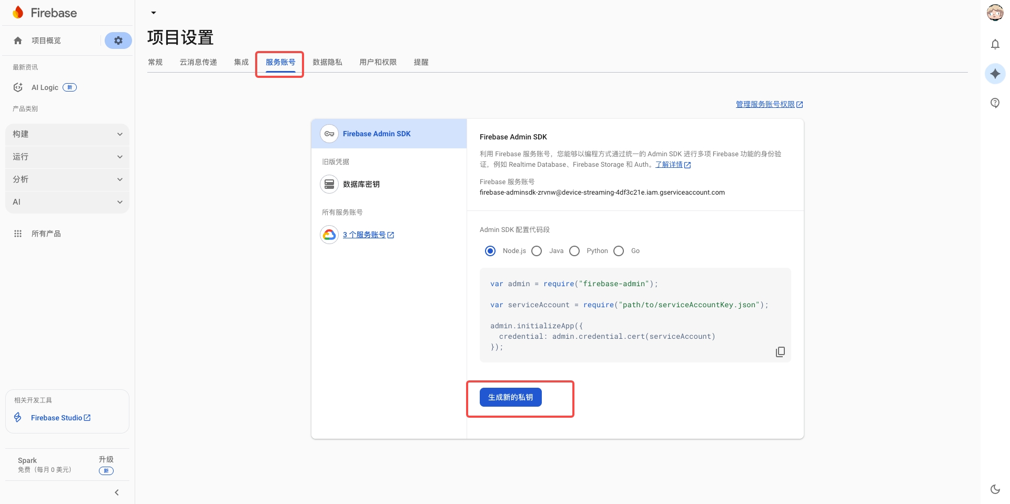
Task: Switch to the 用户和权限 tab
Action: tap(378, 62)
